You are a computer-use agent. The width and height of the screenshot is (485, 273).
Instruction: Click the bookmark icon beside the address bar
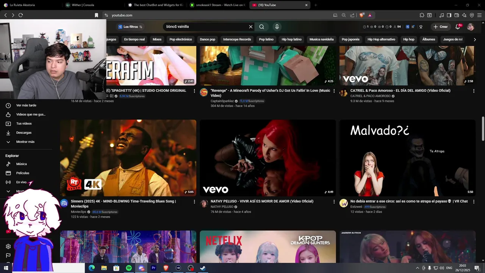tap(96, 15)
